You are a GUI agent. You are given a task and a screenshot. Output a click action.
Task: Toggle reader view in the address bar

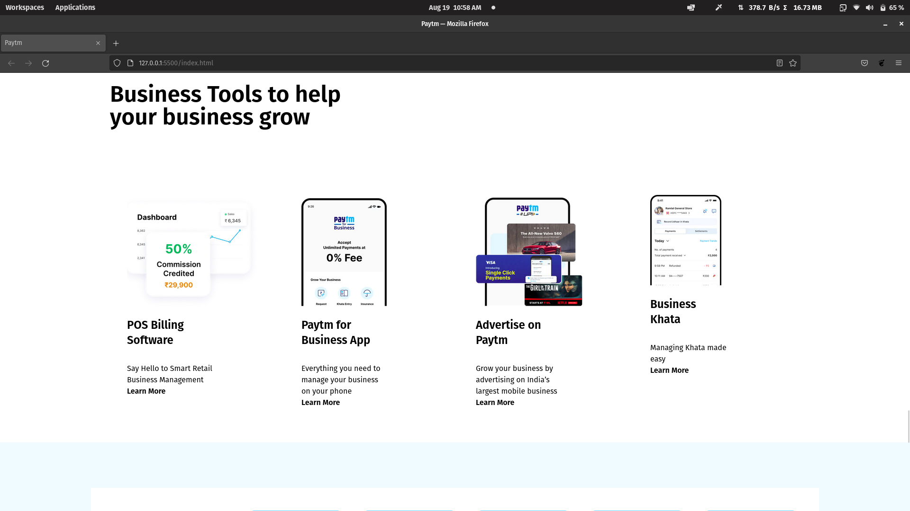779,63
